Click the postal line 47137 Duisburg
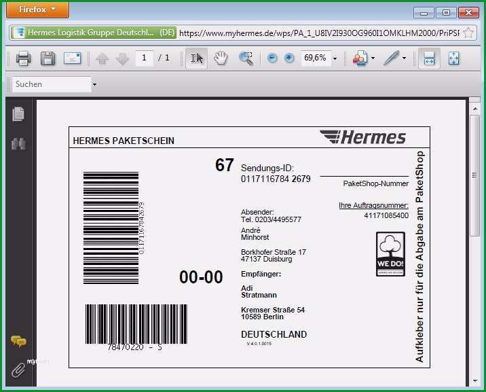 (x=267, y=259)
